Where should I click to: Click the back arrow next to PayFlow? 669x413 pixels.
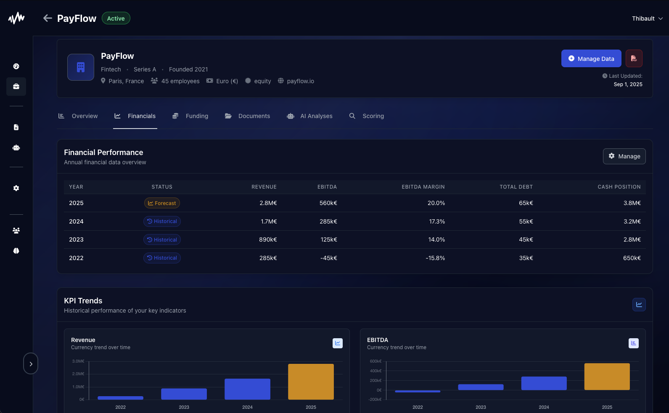click(48, 18)
